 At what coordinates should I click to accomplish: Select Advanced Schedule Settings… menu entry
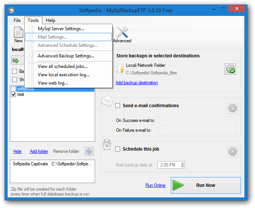(x=68, y=45)
